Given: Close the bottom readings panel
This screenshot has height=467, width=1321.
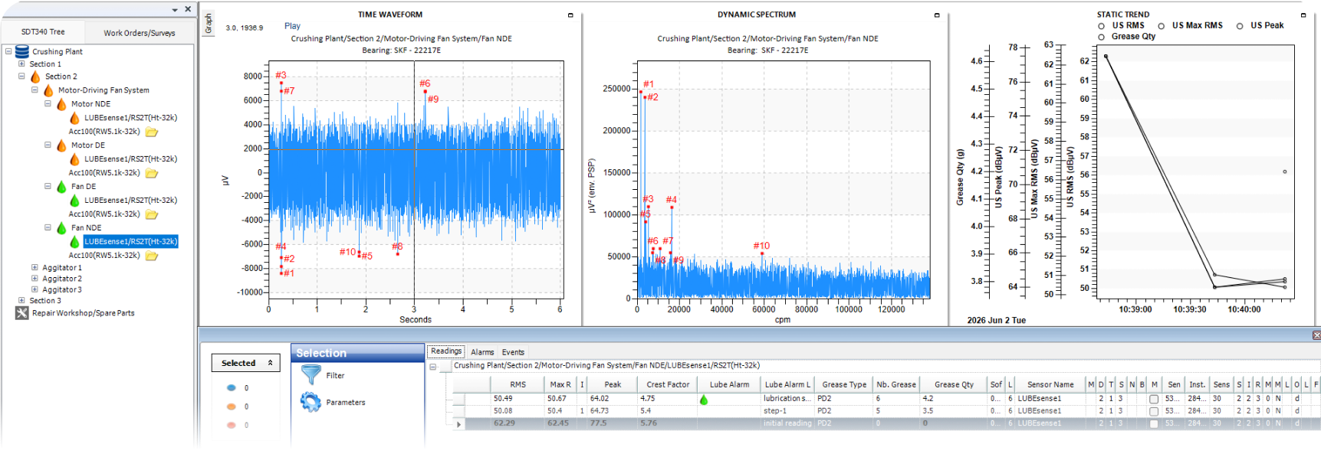Looking at the screenshot, I should click(1316, 335).
